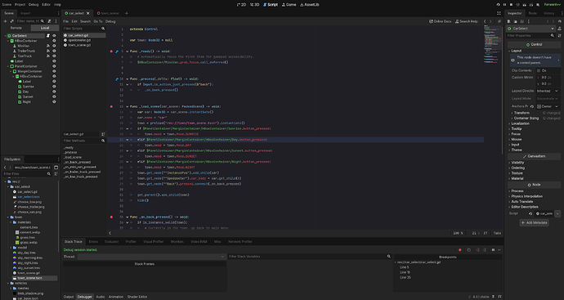Open the Layout Direction dropdown in the Inspector
This screenshot has height=300, width=564.
pyautogui.click(x=548, y=91)
